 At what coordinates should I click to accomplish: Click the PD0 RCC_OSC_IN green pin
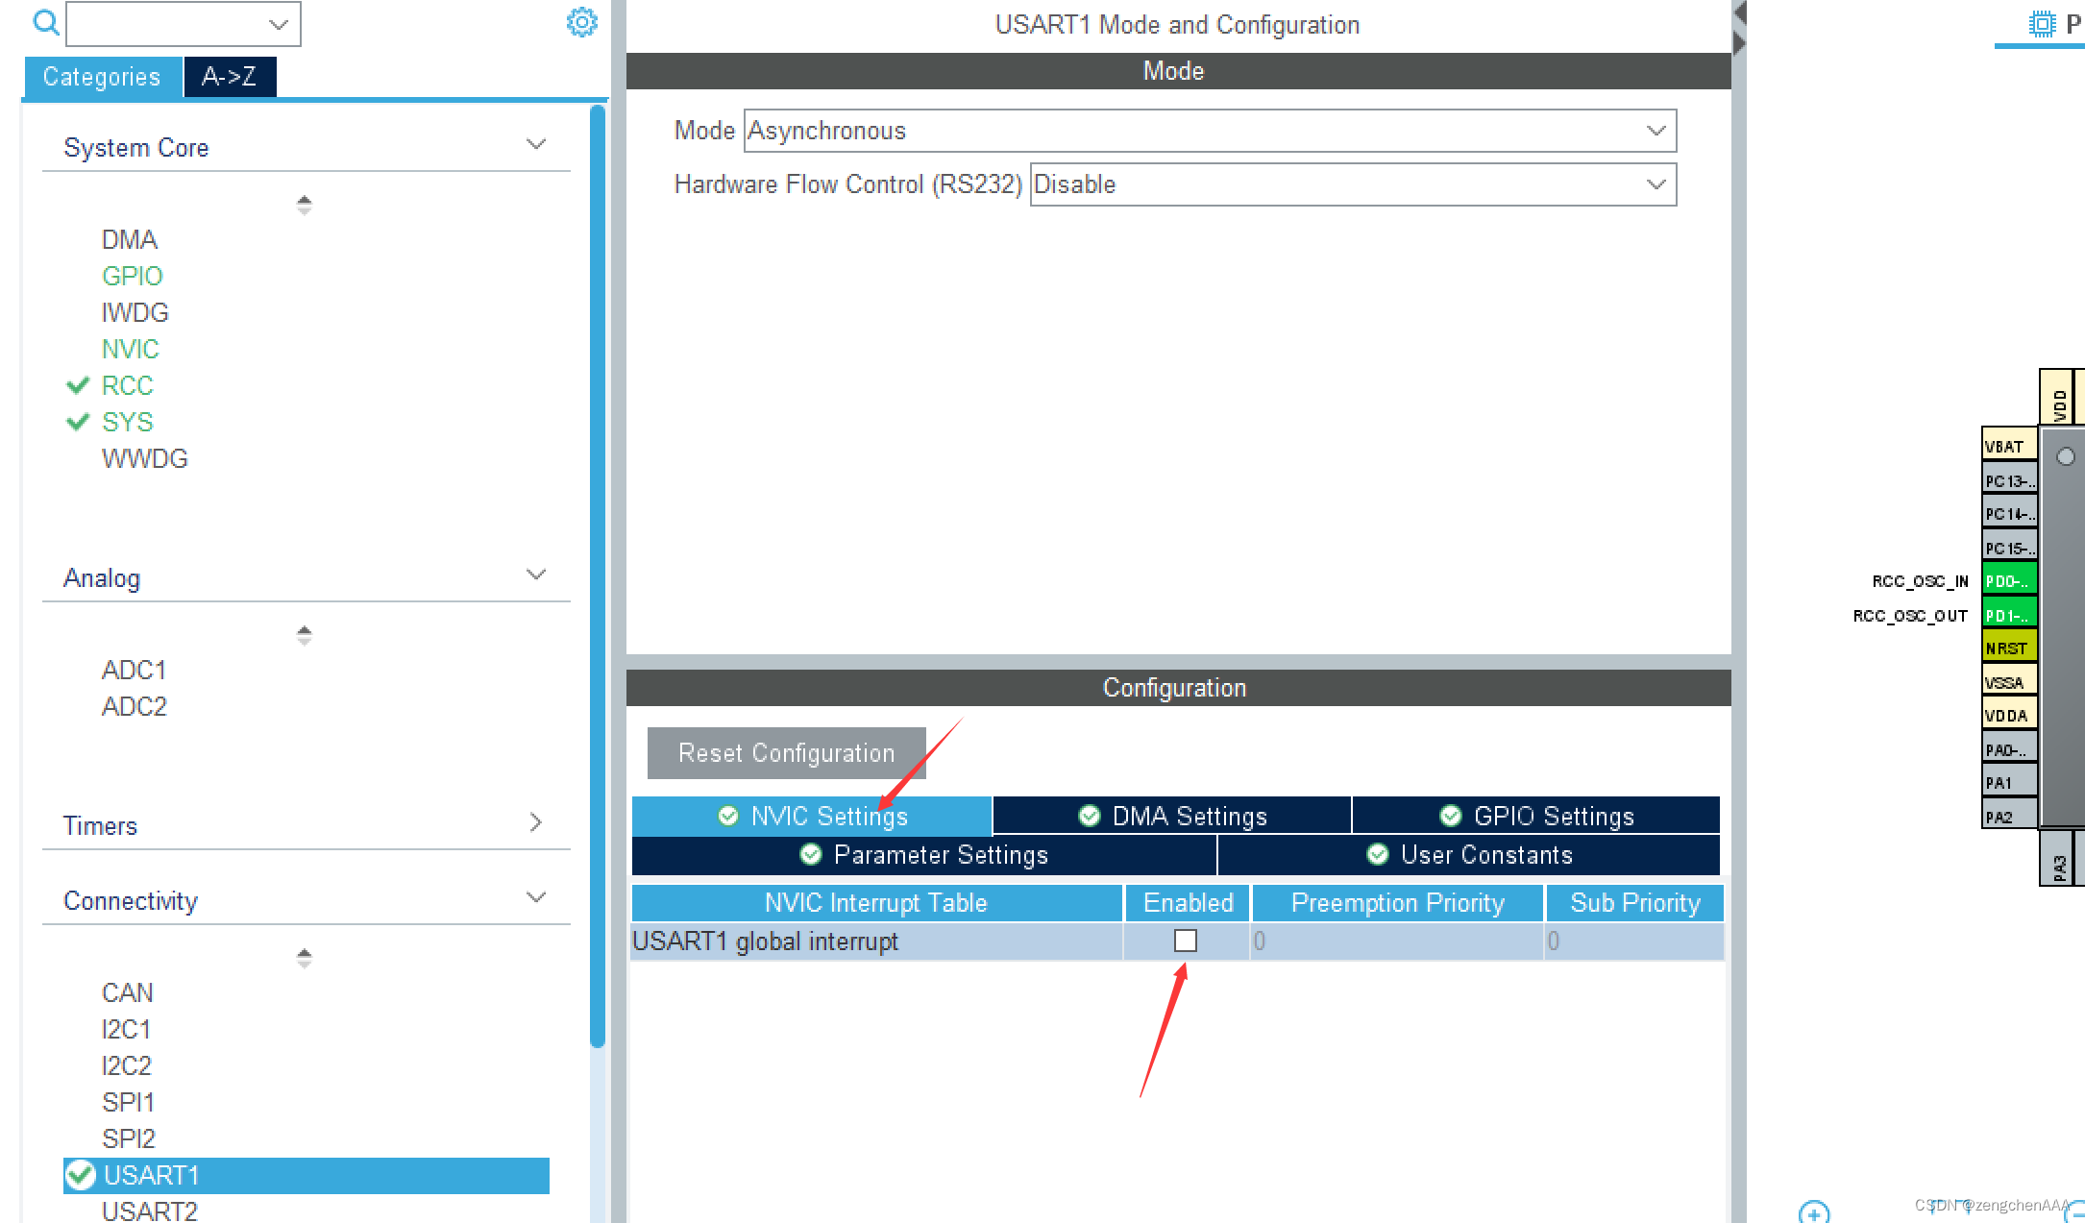click(2008, 581)
